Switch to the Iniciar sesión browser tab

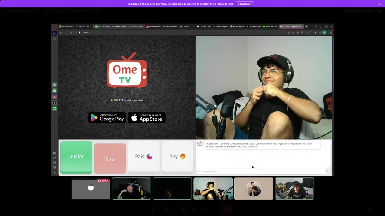(x=67, y=26)
